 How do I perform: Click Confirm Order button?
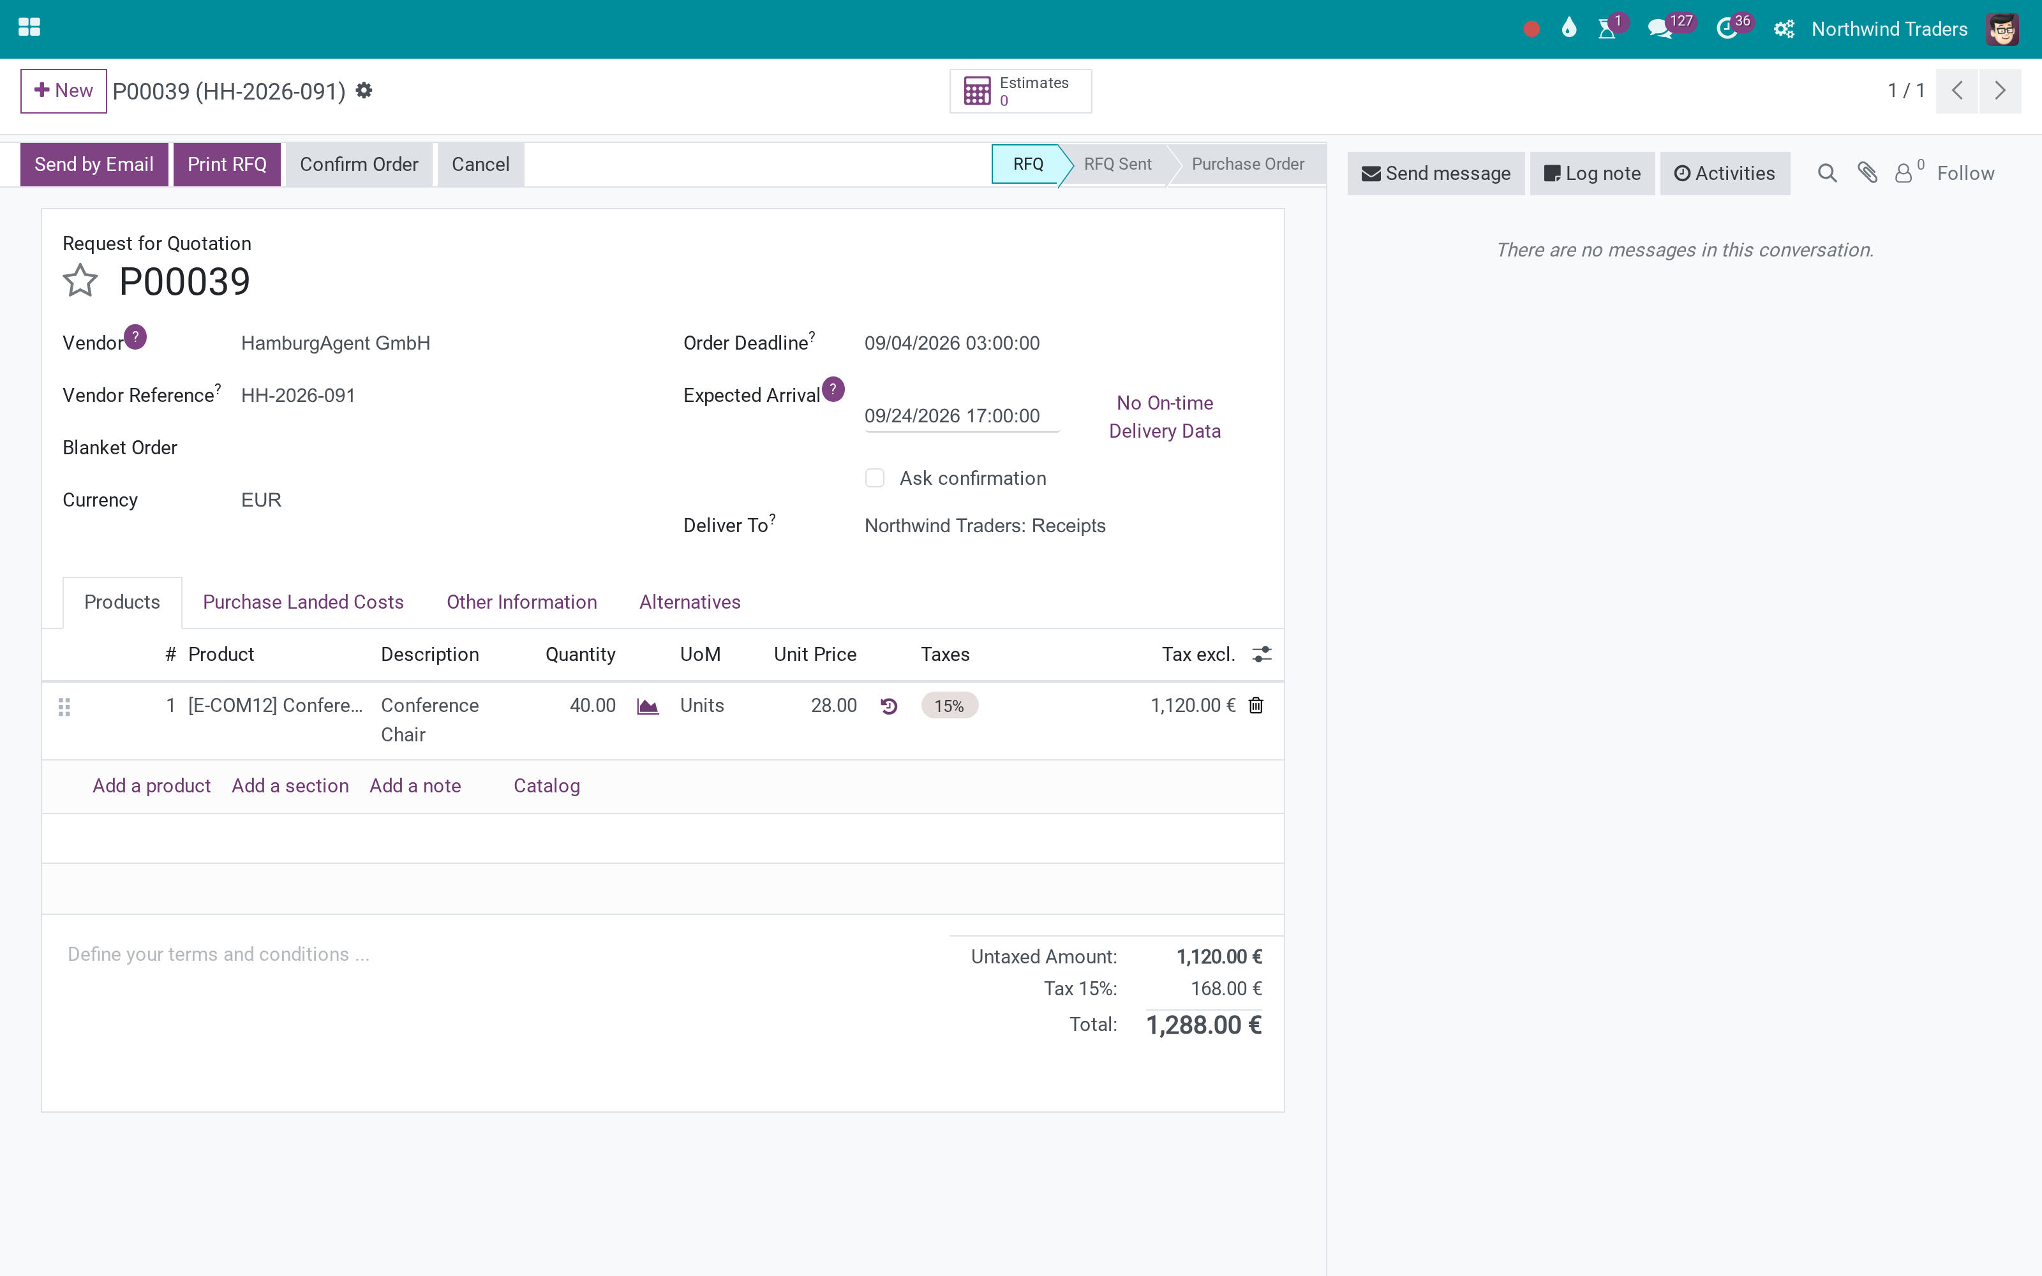point(359,165)
